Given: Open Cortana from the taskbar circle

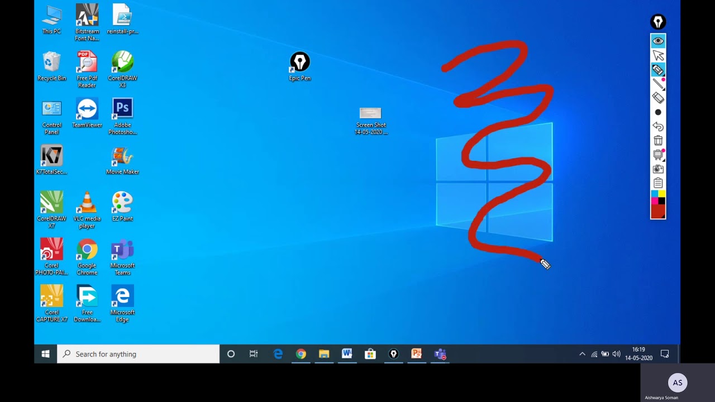Looking at the screenshot, I should 231,354.
